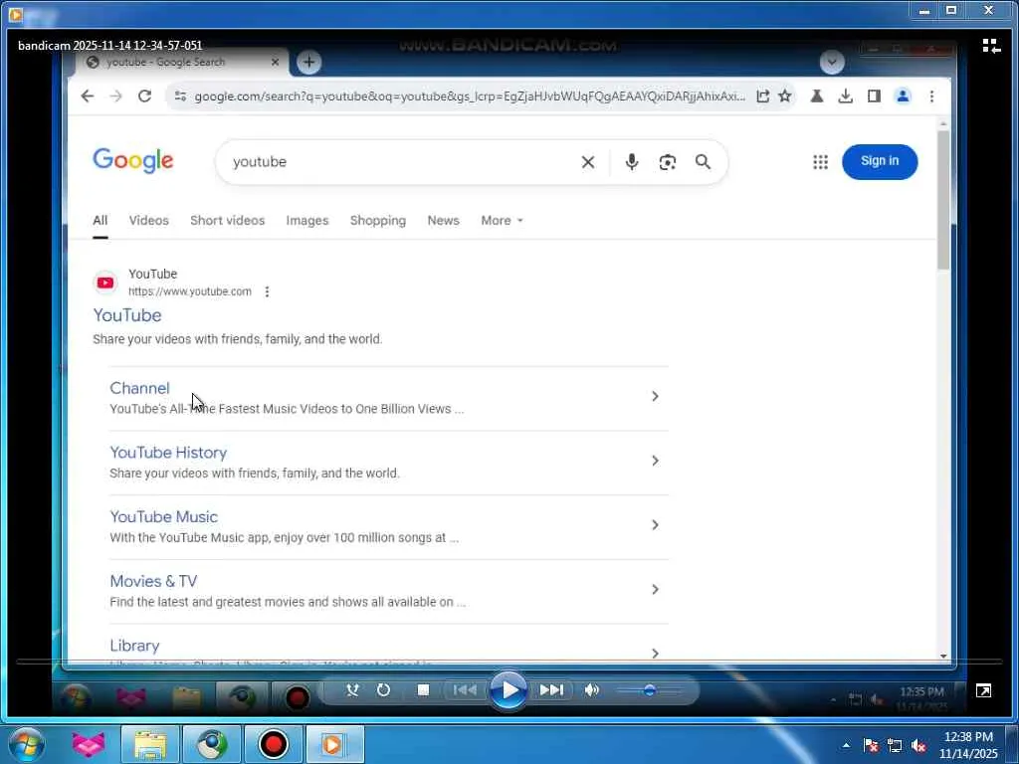Show Chrome side panel

(874, 96)
